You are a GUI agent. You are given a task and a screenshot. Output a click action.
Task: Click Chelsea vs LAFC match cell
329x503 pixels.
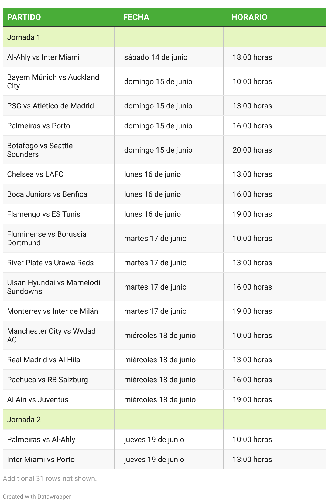[x=59, y=174]
